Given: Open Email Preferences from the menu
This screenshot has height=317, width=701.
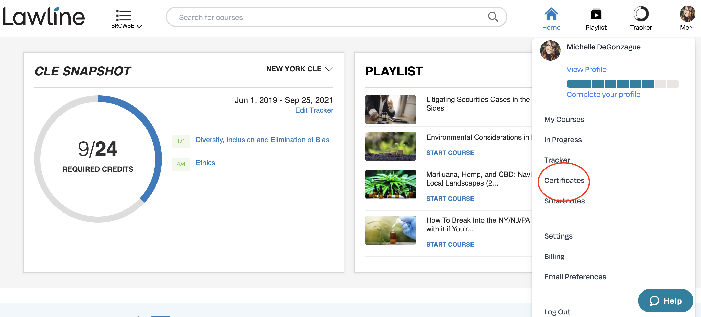Looking at the screenshot, I should (575, 277).
